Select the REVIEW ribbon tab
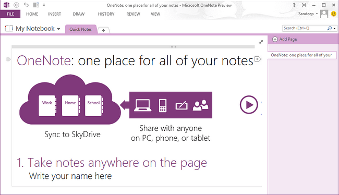The height and width of the screenshot is (195, 339). tap(133, 14)
